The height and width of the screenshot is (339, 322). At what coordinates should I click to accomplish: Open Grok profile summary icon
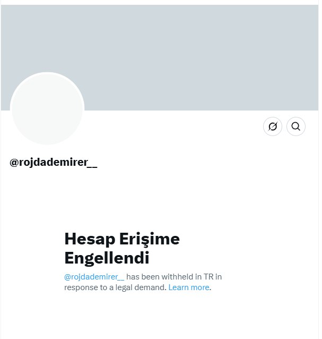pos(272,126)
